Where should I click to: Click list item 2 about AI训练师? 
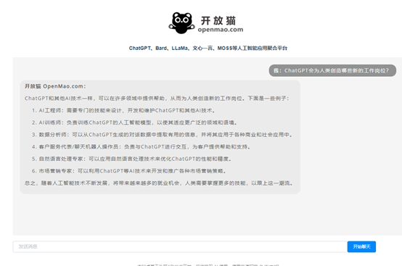tap(134, 122)
